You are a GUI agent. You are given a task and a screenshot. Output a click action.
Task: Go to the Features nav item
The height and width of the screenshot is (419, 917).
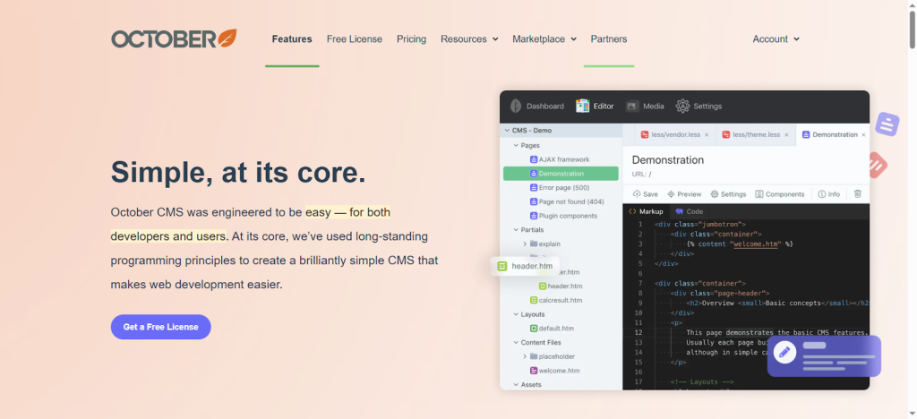click(292, 39)
